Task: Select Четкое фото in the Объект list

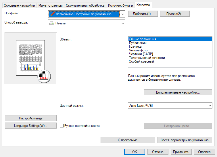Action: point(138,50)
